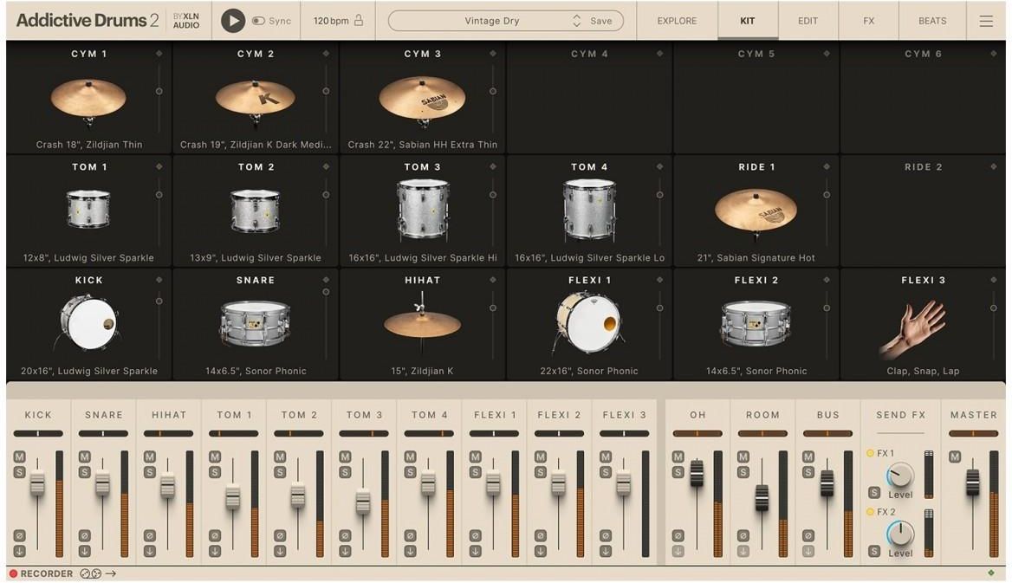Select the CYM 1 Crash 18" Zildjian cymbal image
1012x583 pixels.
88,100
